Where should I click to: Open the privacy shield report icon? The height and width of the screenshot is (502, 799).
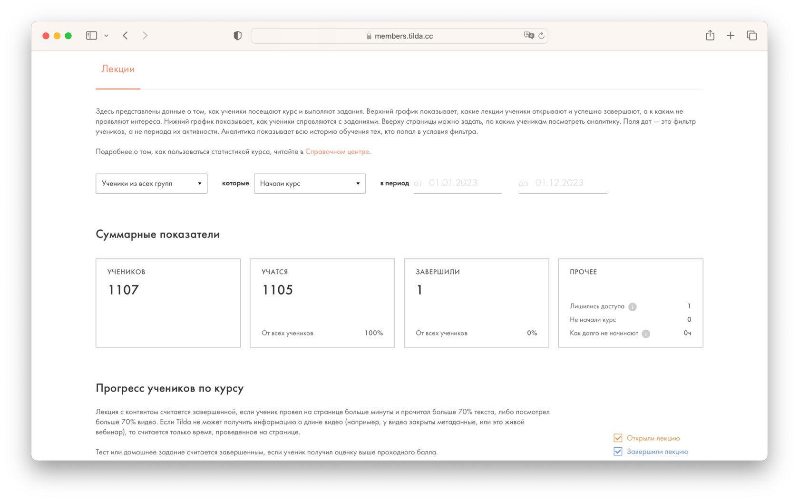pos(238,36)
